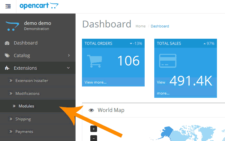Viewport: 225px width, 141px height.
Task: Click double-arrow icon next to Extension Installer
Action: (x=11, y=81)
